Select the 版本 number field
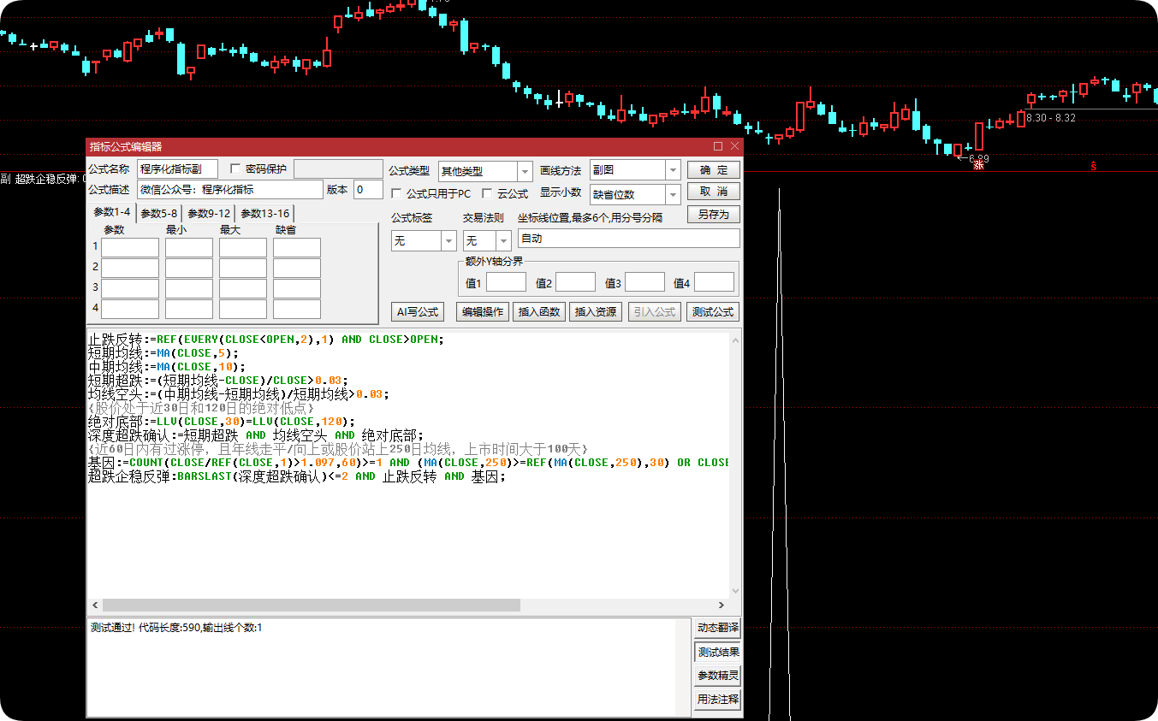Viewport: 1158px width, 721px height. click(368, 189)
